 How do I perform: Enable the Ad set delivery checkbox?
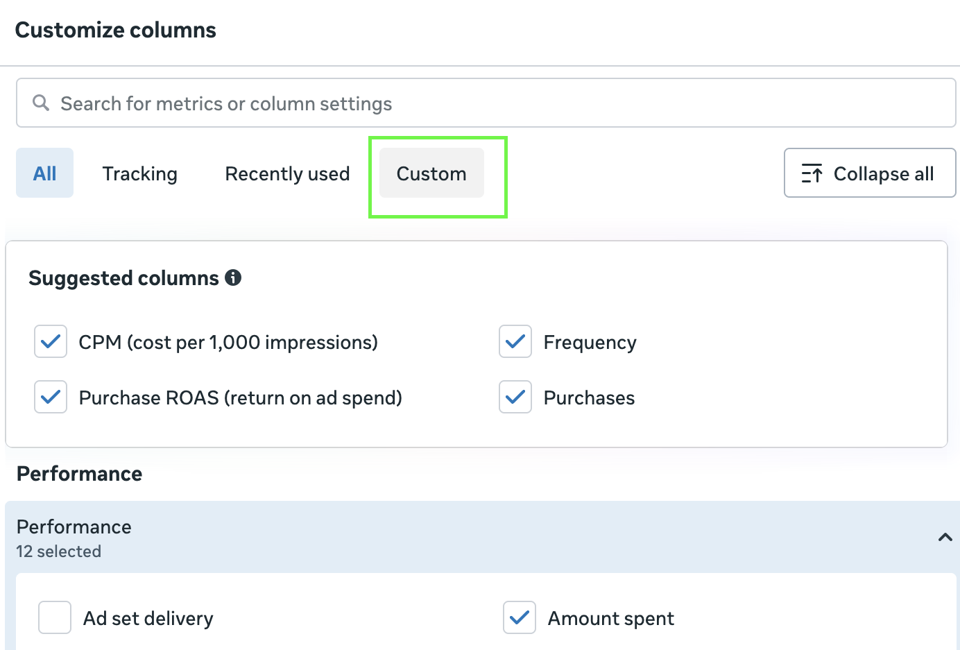55,617
